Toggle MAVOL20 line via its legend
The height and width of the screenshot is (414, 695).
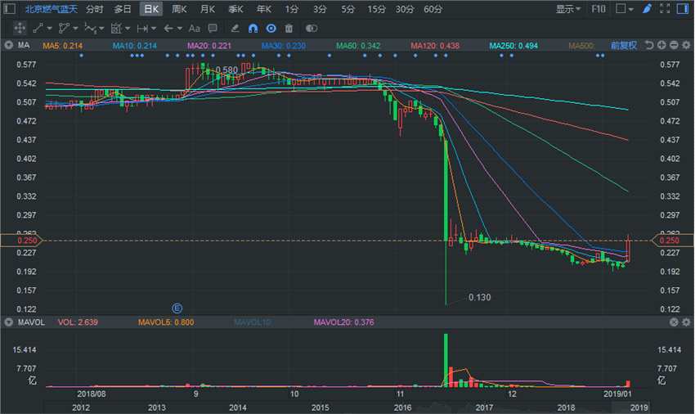pyautogui.click(x=343, y=322)
